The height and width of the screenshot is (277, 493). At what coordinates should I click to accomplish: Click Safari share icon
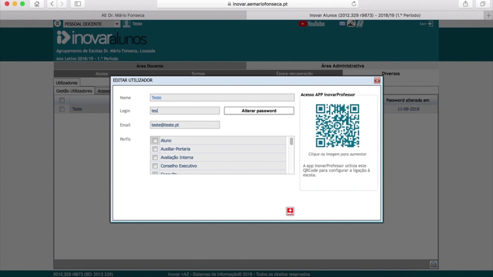coord(465,4)
